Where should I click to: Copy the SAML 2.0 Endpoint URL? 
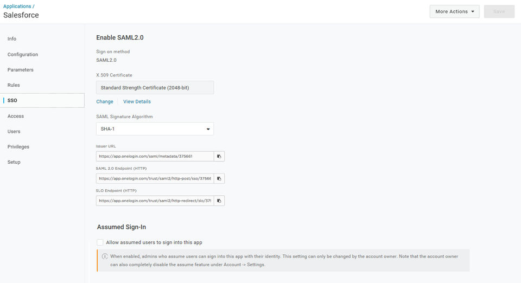click(x=219, y=178)
